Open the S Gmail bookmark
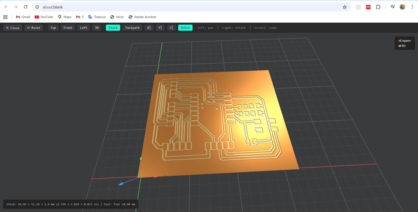Screen dimensions: 418x212 pyautogui.click(x=80, y=17)
